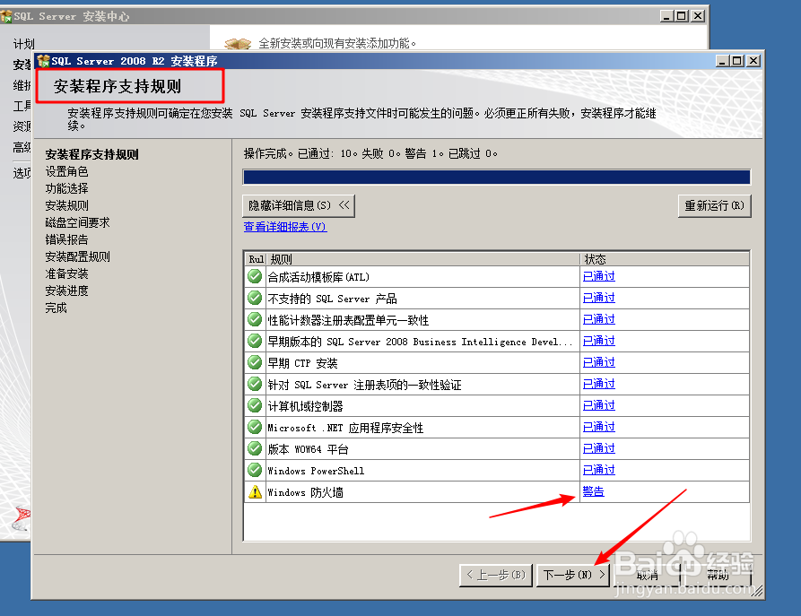Click the 合成活动模板库(ATL) rule name
801x616 pixels.
click(x=318, y=277)
